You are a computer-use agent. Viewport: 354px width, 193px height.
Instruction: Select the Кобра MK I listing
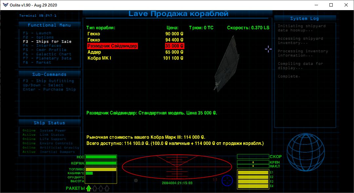[x=99, y=58]
